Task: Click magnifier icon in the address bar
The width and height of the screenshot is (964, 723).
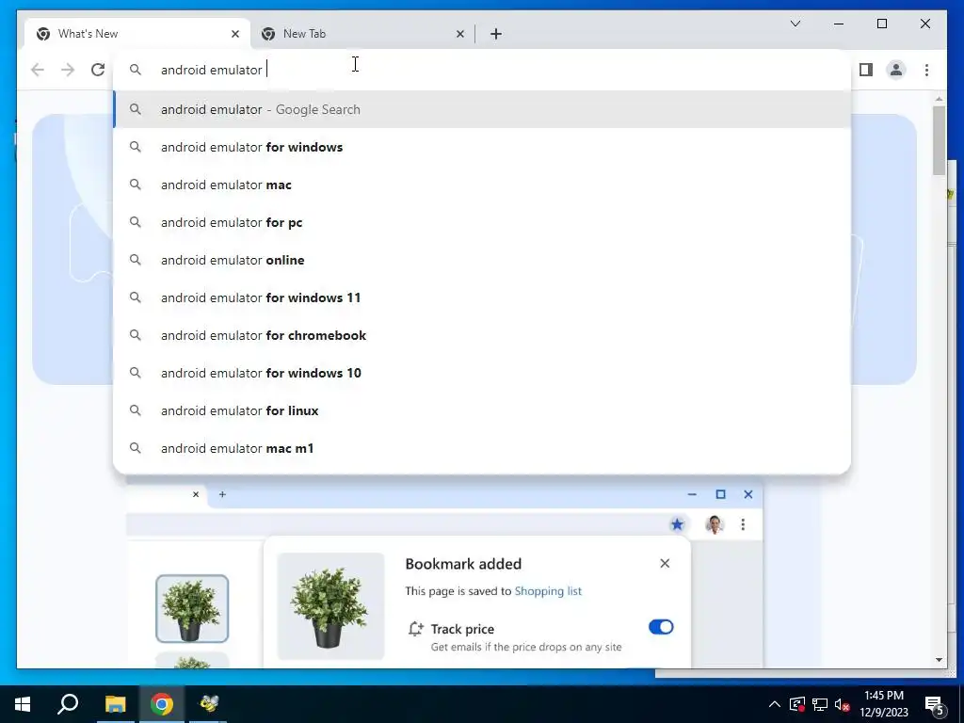Action: click(136, 70)
